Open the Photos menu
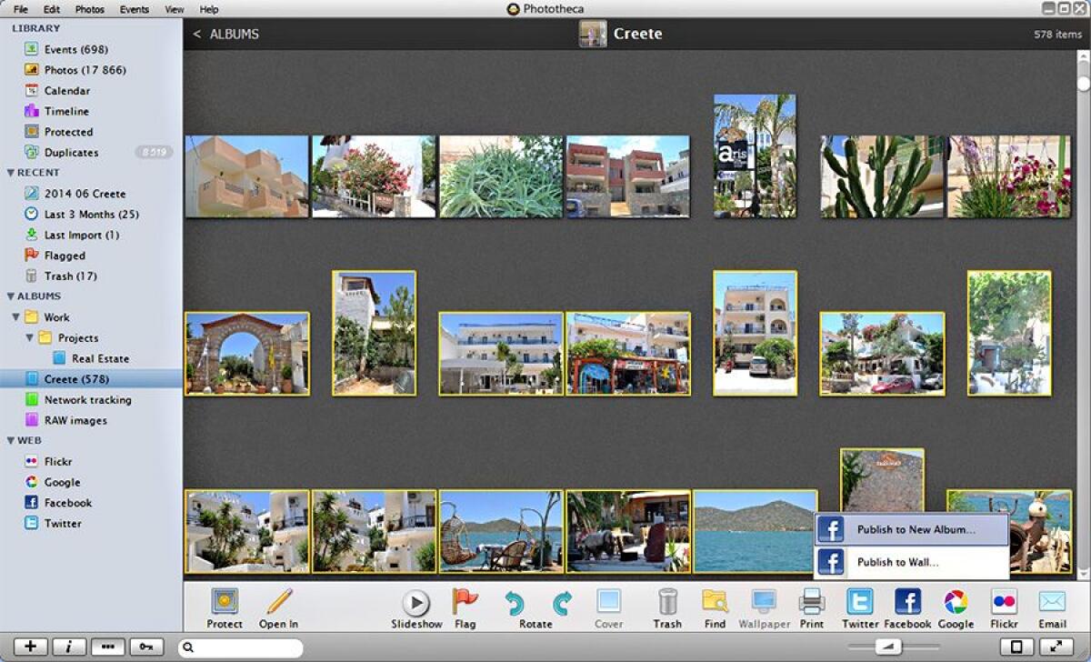Screen dimensions: 1091x662 (x=88, y=8)
